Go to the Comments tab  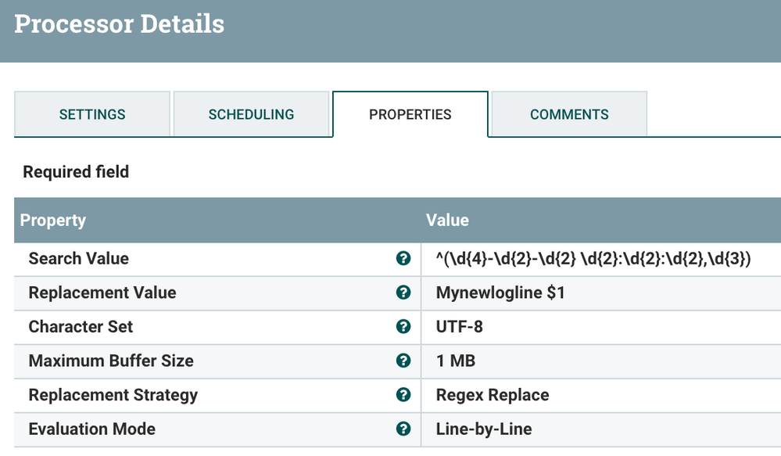pos(568,114)
